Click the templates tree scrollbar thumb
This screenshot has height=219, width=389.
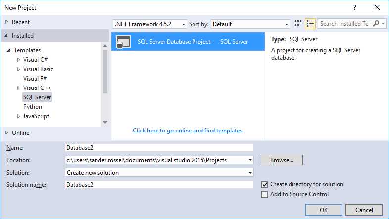(x=105, y=72)
